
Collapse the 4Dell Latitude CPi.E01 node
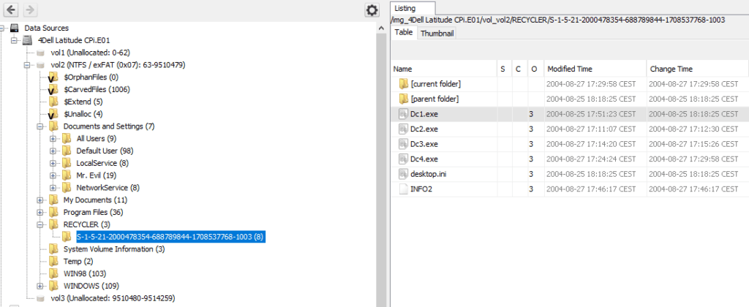coord(14,41)
